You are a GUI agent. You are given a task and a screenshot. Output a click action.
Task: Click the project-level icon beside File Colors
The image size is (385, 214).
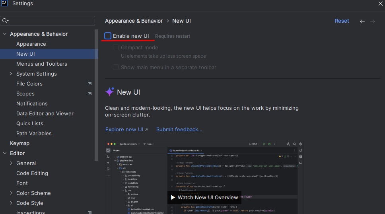pos(89,84)
